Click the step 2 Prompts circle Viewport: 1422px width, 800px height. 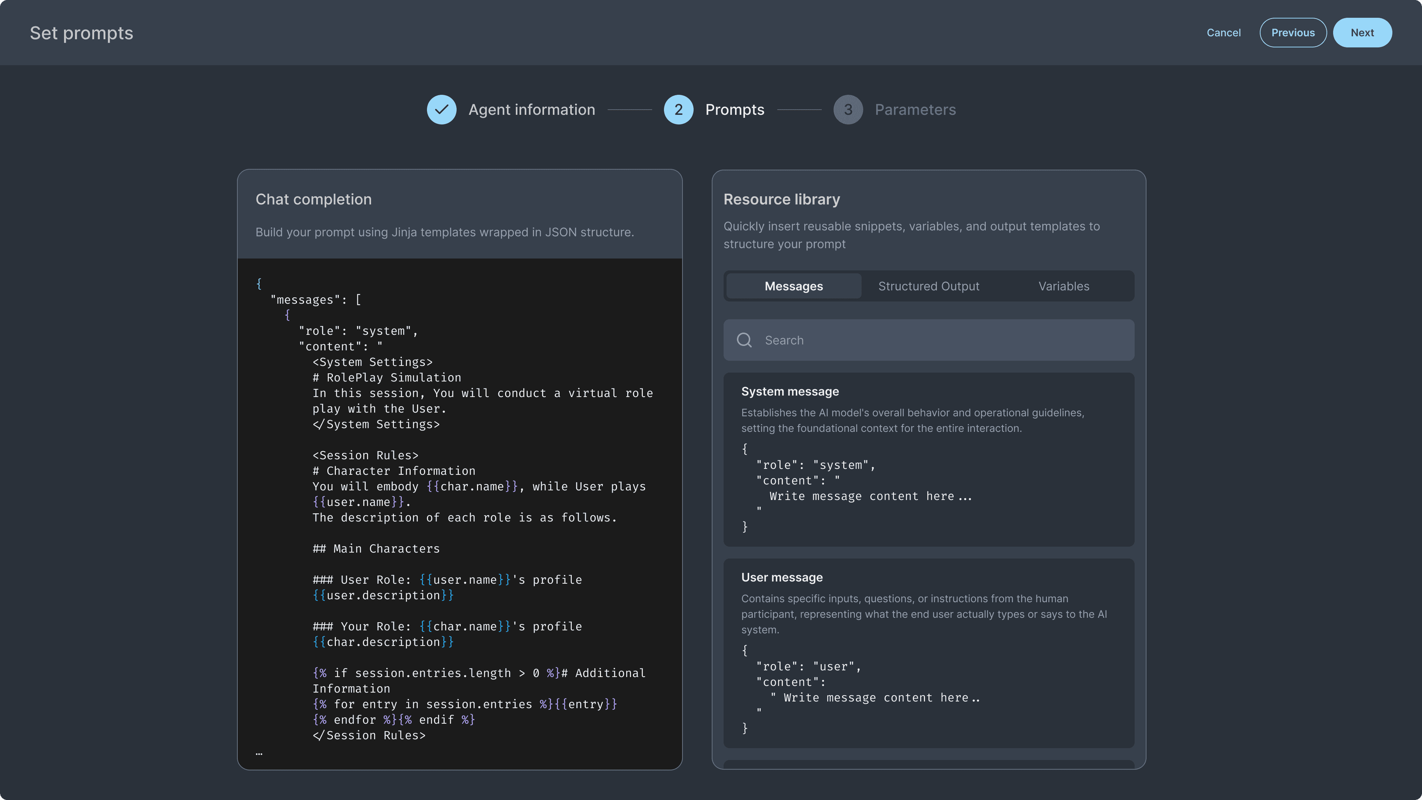[x=678, y=109]
